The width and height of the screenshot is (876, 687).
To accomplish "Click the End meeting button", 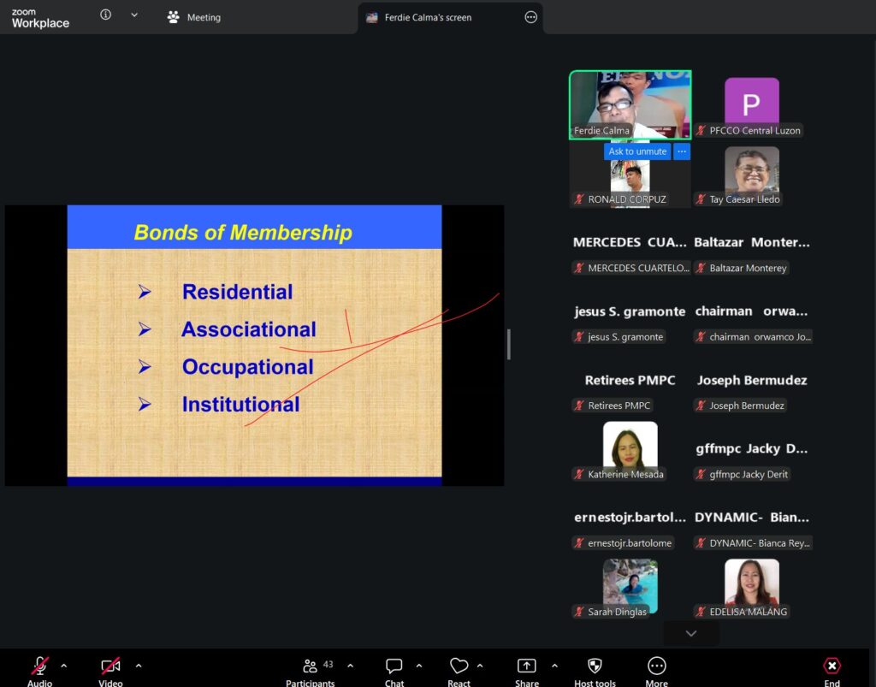I will coord(832,666).
